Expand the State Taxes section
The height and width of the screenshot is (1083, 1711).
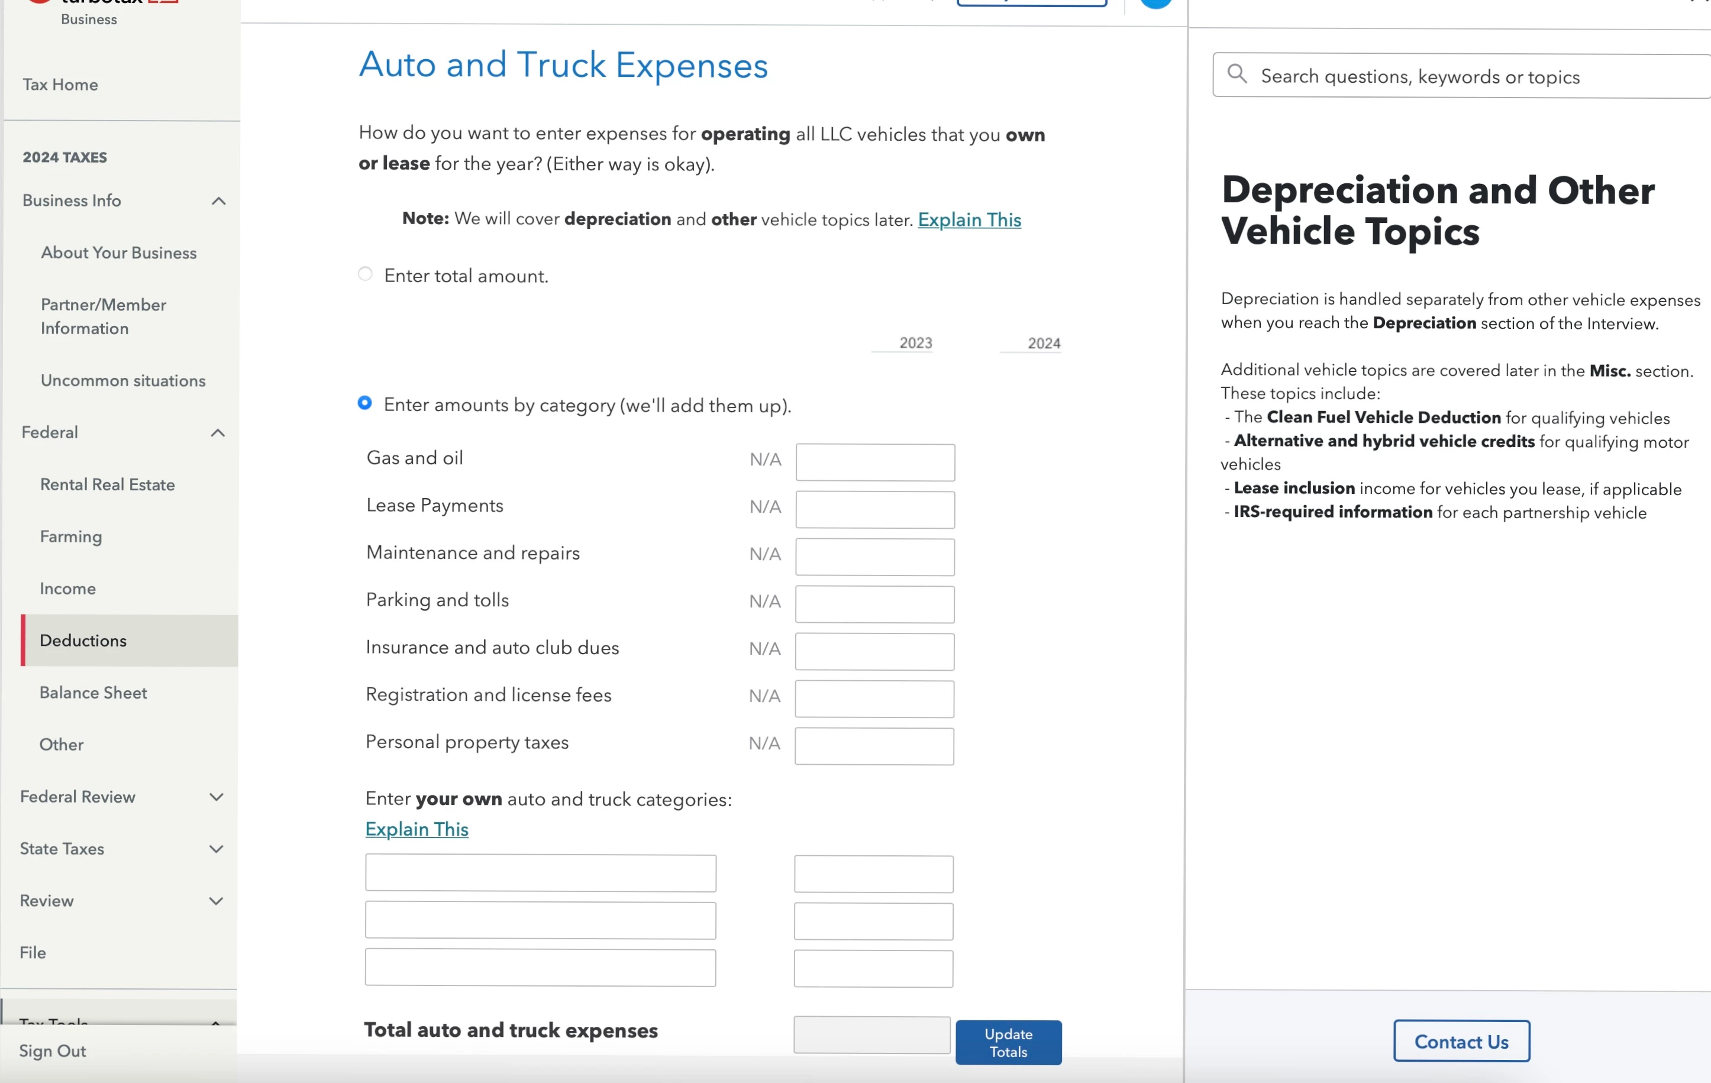(217, 849)
